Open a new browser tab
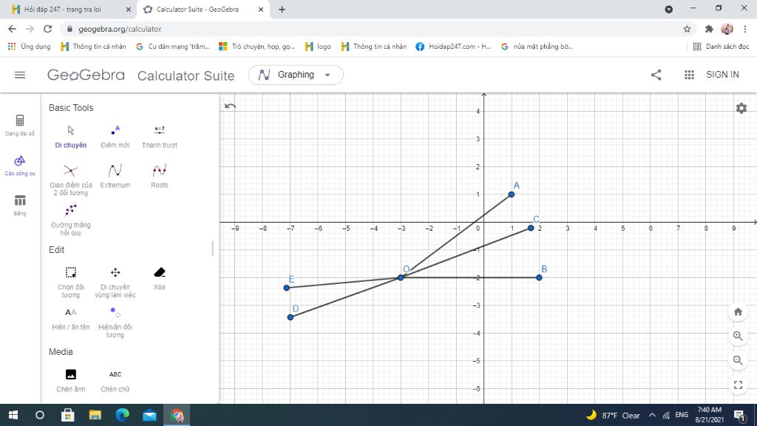 [x=282, y=9]
